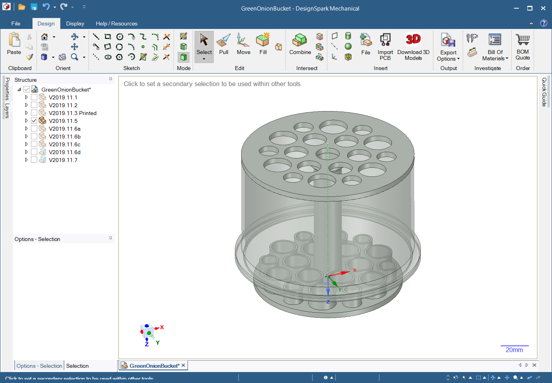Insert a Plane from ribbon
Screen dimensions: 552x383
tap(335, 36)
